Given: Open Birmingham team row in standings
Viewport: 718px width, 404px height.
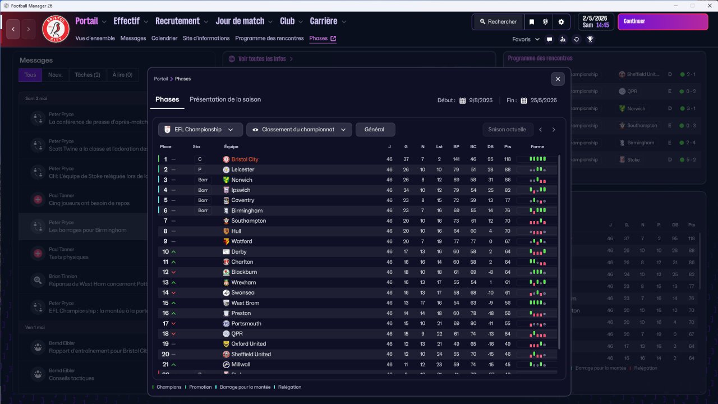Looking at the screenshot, I should pyautogui.click(x=358, y=210).
